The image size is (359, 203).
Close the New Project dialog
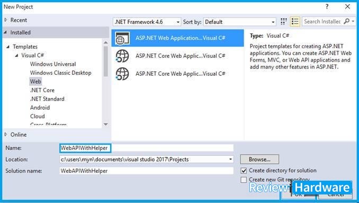tap(347, 7)
